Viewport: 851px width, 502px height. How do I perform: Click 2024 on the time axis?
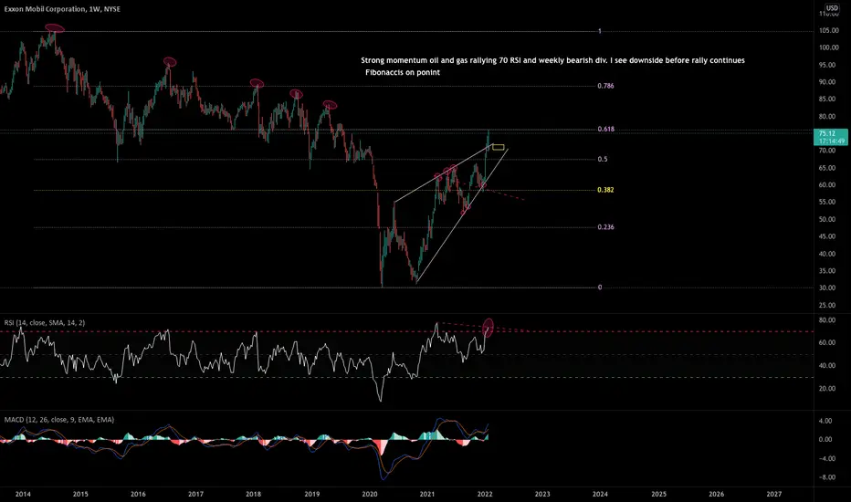600,494
